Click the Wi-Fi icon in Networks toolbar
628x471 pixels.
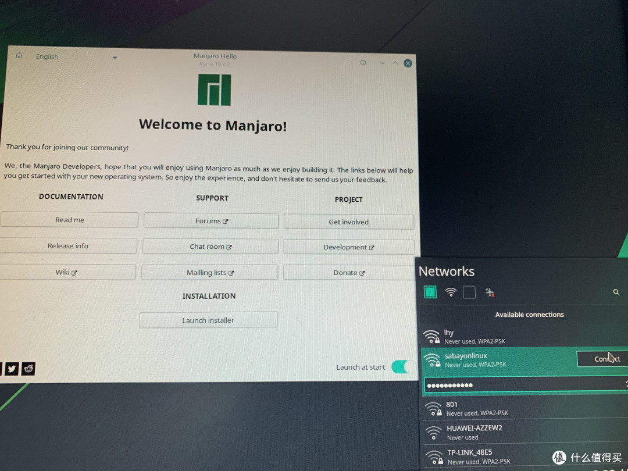[x=451, y=292]
